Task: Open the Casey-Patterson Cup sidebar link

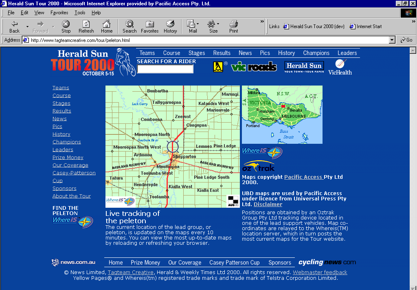Action: pos(74,177)
